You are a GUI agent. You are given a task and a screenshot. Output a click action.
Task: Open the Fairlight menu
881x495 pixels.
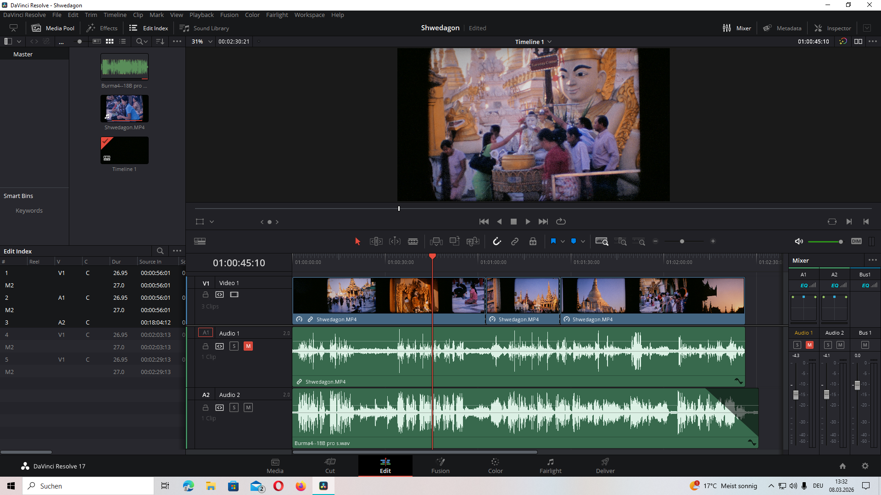(277, 15)
